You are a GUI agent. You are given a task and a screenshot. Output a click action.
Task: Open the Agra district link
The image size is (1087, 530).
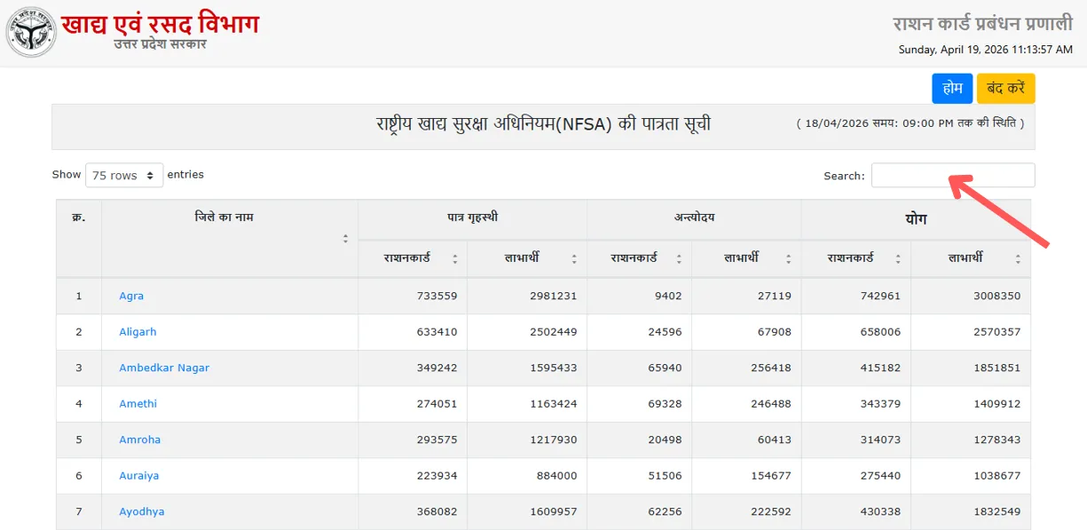click(131, 296)
